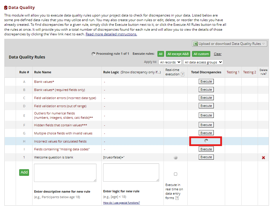Click Incorrect values for calculated fields rule

[60, 141]
